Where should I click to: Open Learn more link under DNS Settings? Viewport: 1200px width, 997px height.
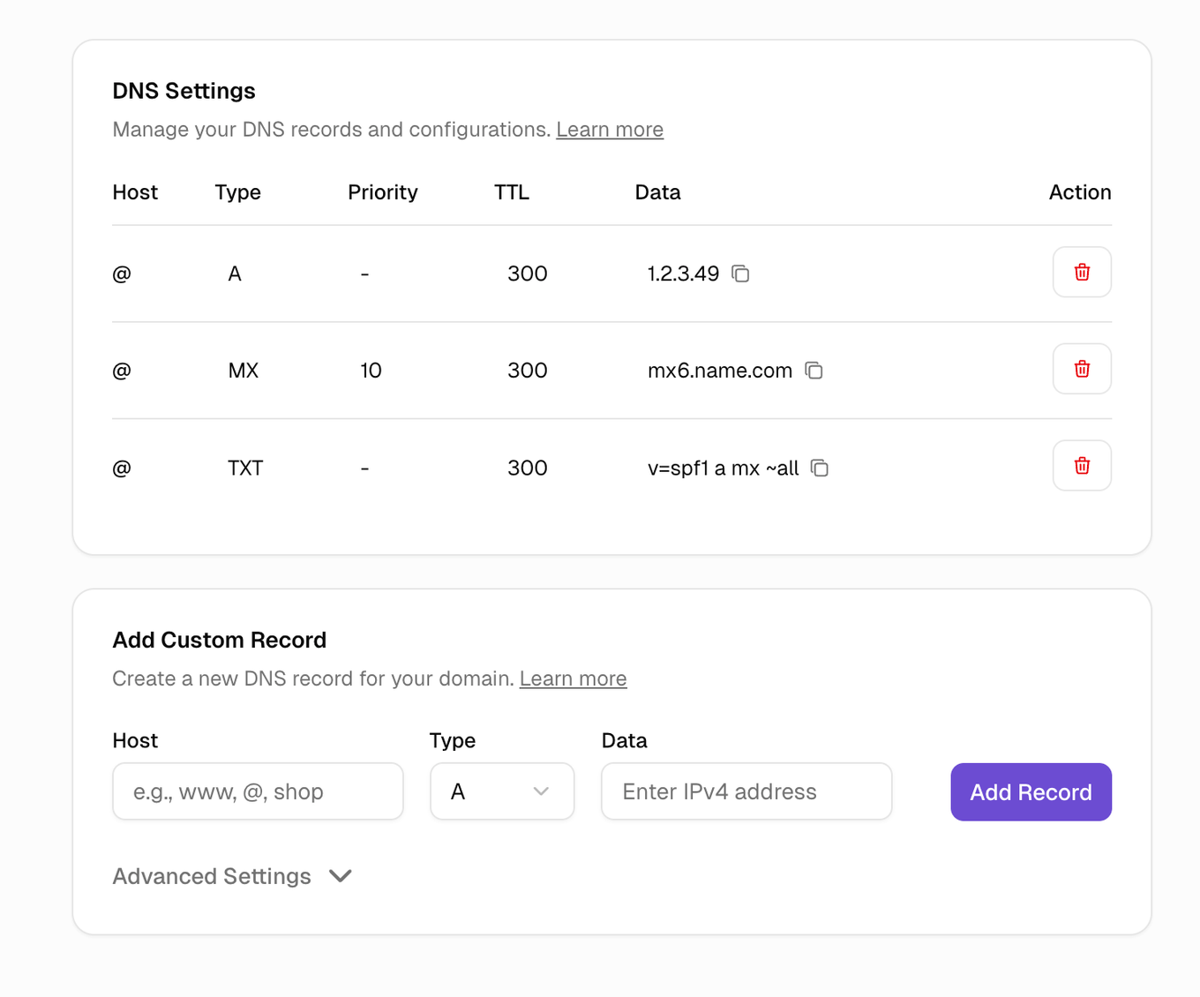click(609, 130)
